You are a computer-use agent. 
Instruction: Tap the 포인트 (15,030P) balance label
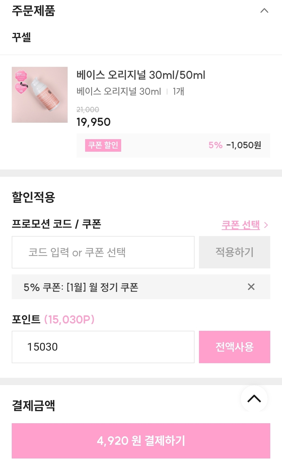coord(53,319)
